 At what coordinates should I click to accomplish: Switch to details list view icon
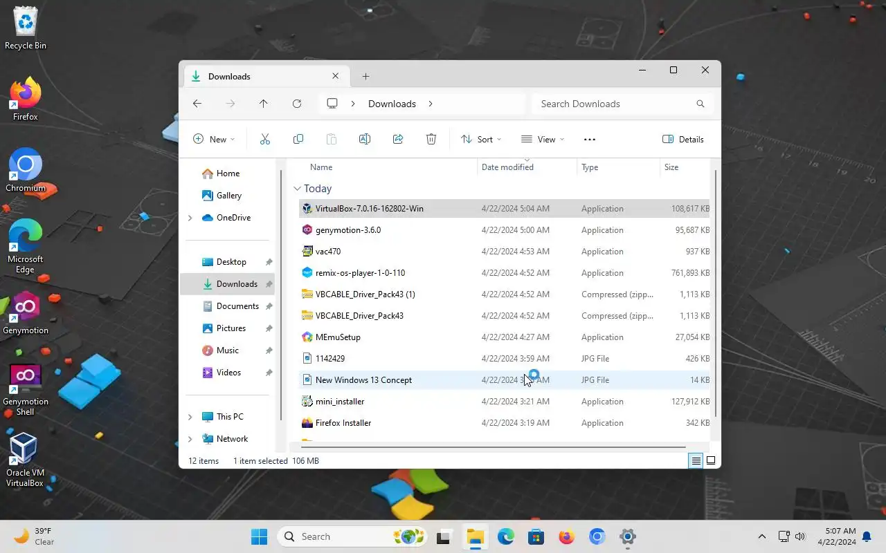[696, 461]
